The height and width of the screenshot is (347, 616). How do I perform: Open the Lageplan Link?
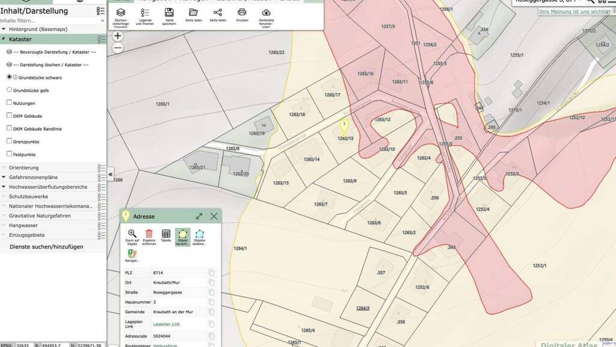tap(166, 324)
